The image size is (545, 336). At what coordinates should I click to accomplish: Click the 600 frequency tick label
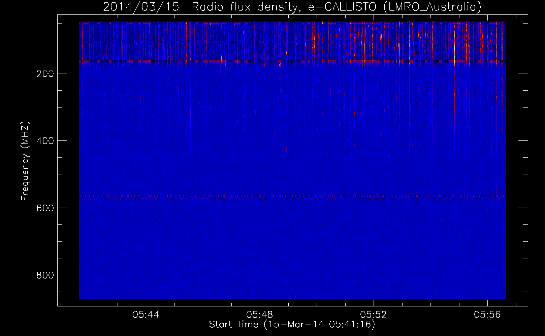pos(45,208)
